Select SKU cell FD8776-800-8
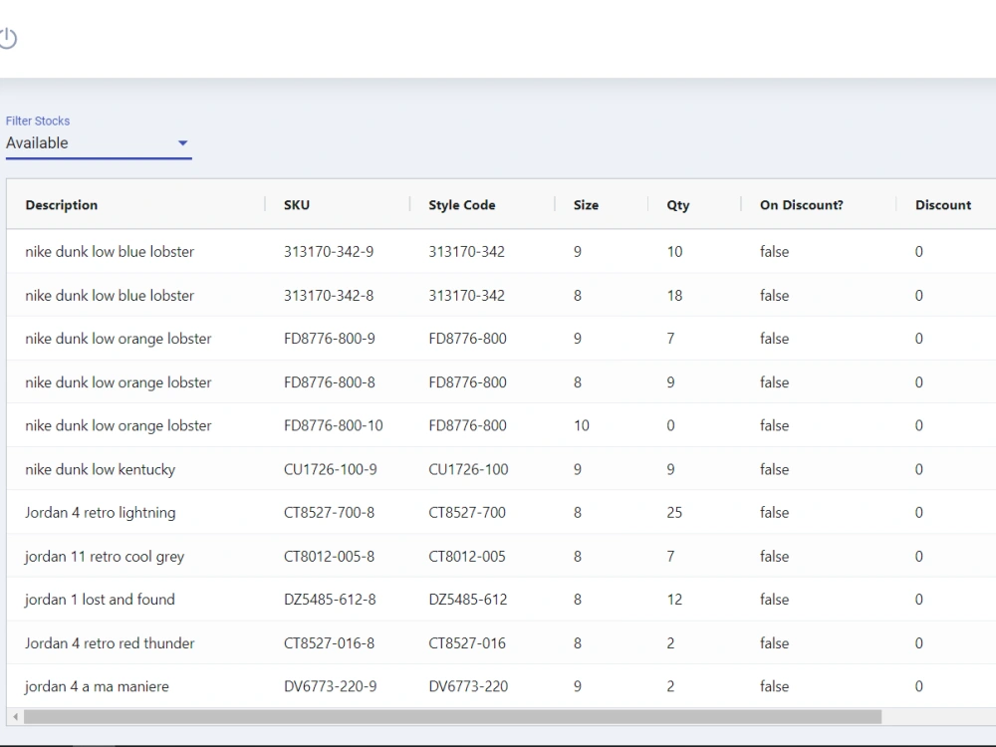 click(329, 382)
